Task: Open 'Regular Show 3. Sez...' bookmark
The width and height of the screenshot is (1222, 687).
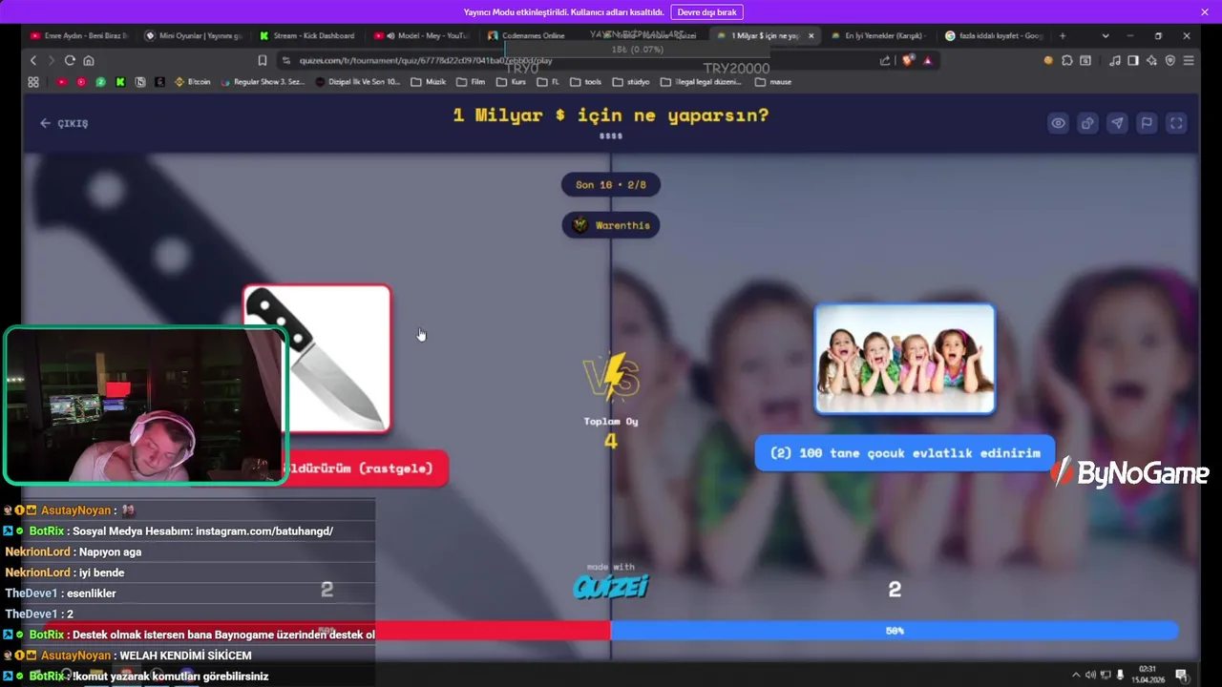Action: (263, 82)
